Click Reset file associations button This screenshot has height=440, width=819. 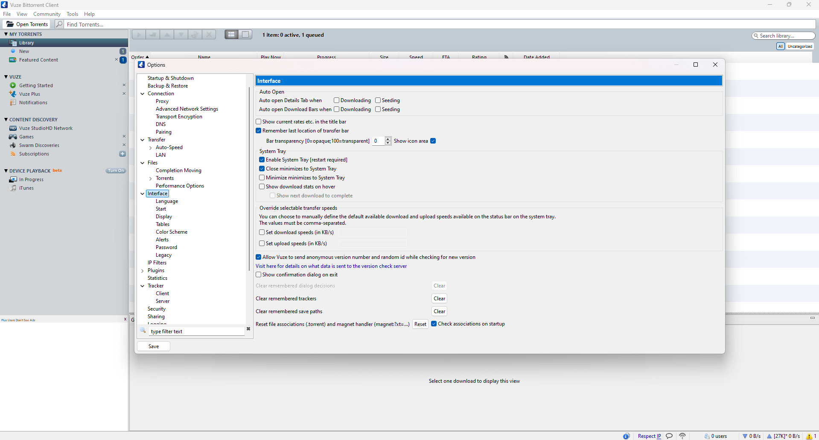tap(420, 324)
